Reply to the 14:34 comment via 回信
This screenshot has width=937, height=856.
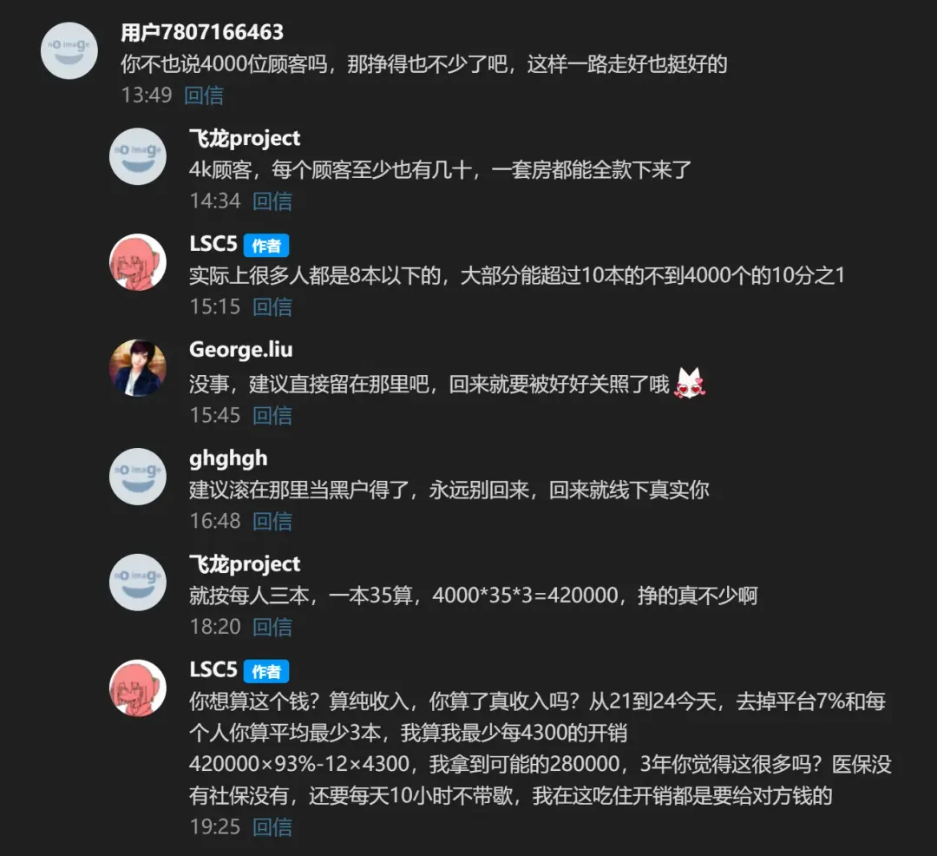[272, 201]
